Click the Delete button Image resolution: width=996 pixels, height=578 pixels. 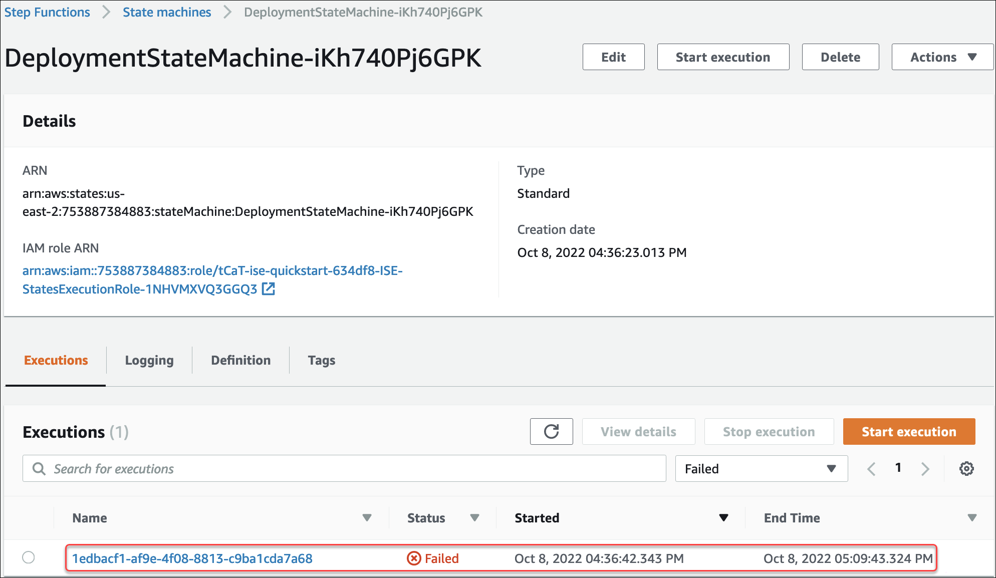(x=840, y=57)
